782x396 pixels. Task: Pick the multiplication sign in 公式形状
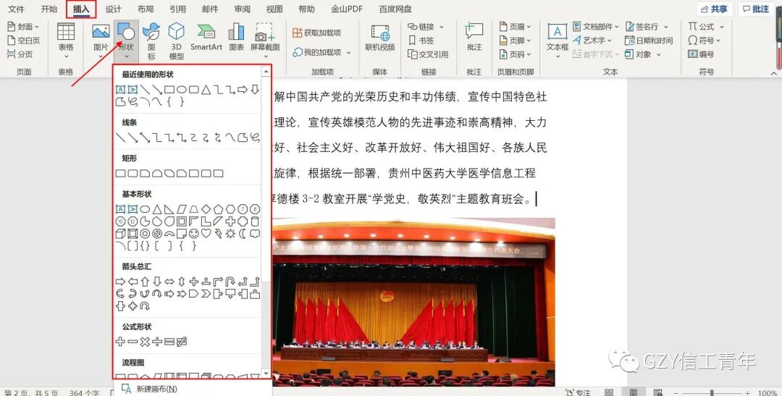tap(145, 342)
